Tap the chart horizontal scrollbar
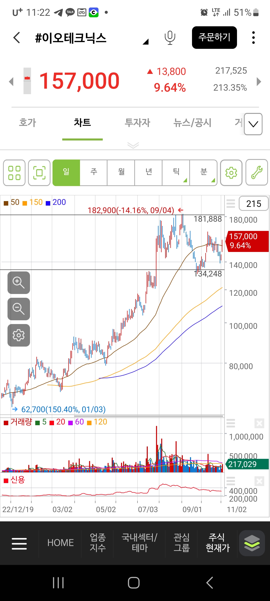Screen dimensions: 270x601 pyautogui.click(x=148, y=416)
